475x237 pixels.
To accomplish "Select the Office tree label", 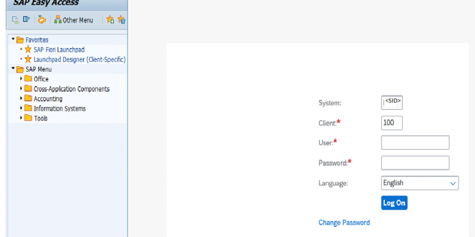I will click(x=41, y=79).
